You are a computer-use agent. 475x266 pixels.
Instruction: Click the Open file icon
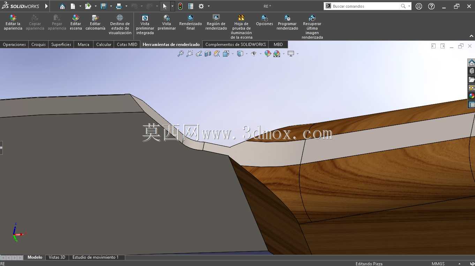tap(88, 6)
